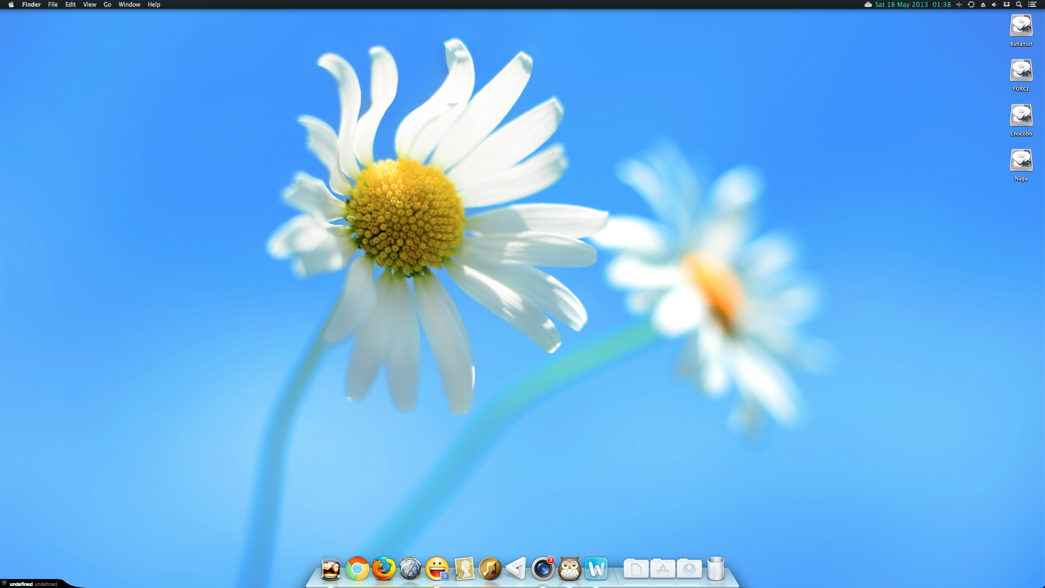Screen dimensions: 1045x588
Task: Open the camera lens app with badge
Action: (x=543, y=568)
